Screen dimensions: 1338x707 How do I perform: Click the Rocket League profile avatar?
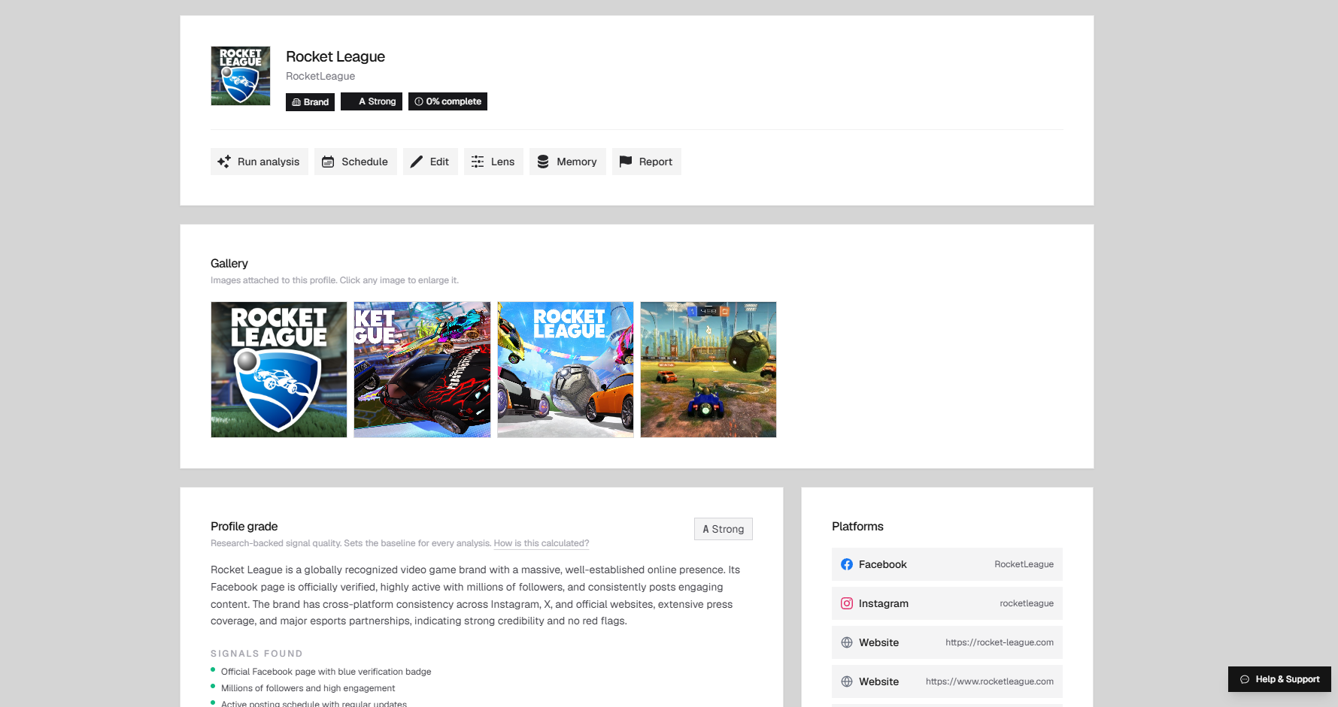[241, 76]
